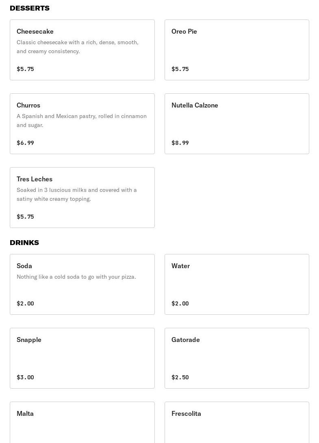Click the Nutella Calzone $8.99 price
Viewport: 319px width, 443px height.
tap(180, 143)
